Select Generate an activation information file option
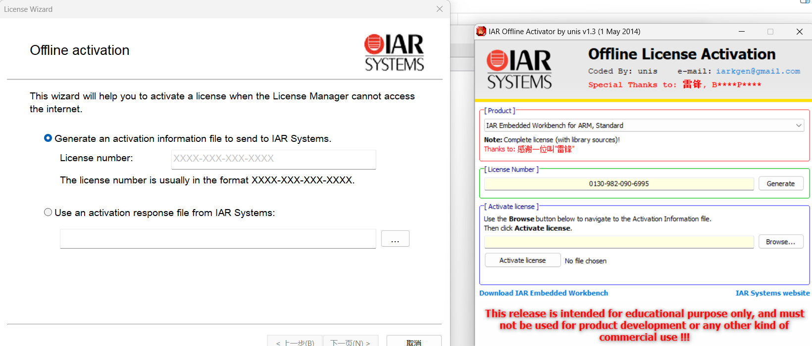 (x=48, y=138)
